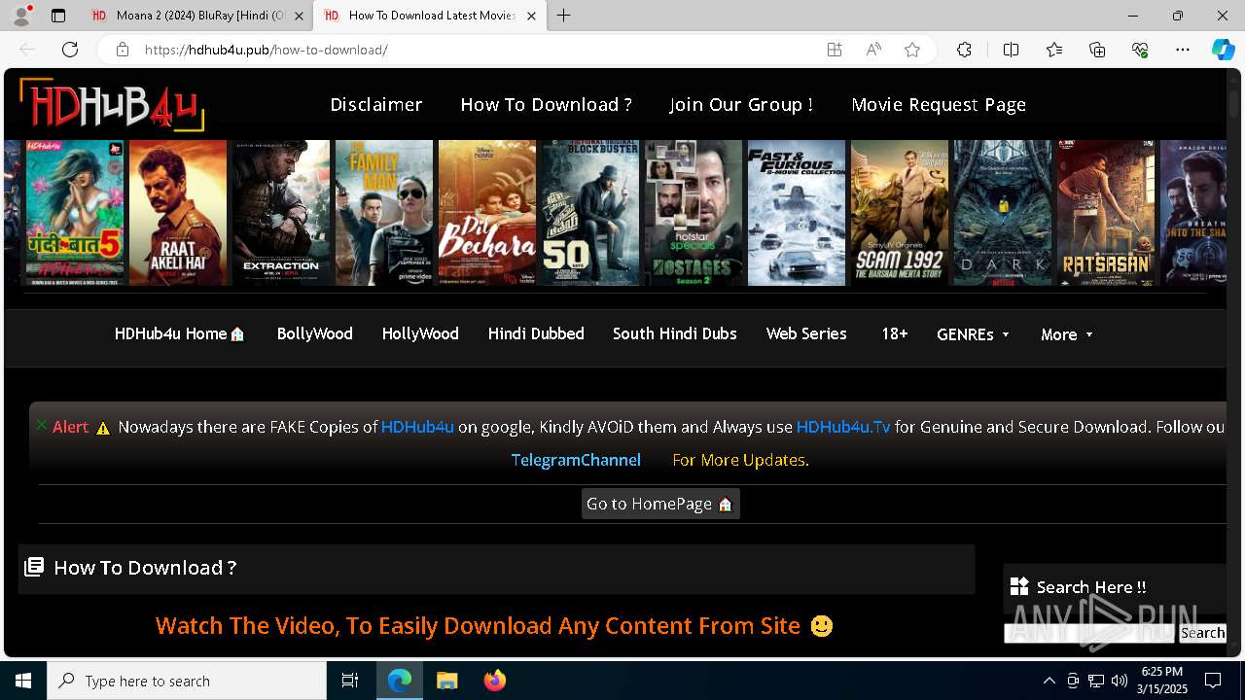The image size is (1245, 700).
Task: Open the Dil Bechara poster
Action: (487, 213)
